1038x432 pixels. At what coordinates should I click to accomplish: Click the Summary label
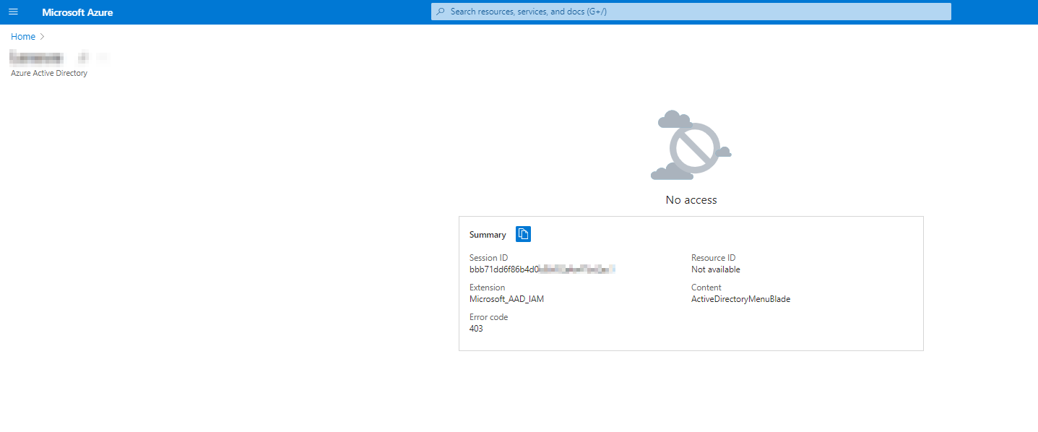tap(488, 235)
